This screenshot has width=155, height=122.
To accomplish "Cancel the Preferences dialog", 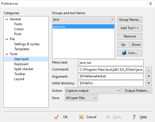I will pos(88,117).
